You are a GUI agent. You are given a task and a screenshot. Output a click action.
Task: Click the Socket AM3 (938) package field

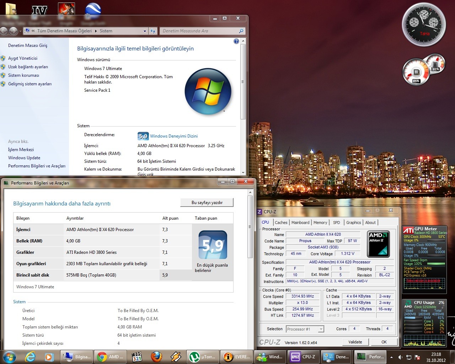323,247
